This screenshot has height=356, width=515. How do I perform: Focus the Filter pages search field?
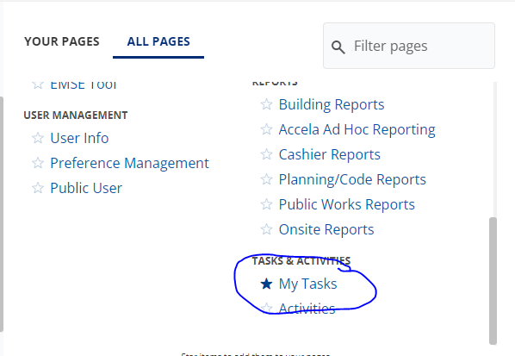pos(409,46)
